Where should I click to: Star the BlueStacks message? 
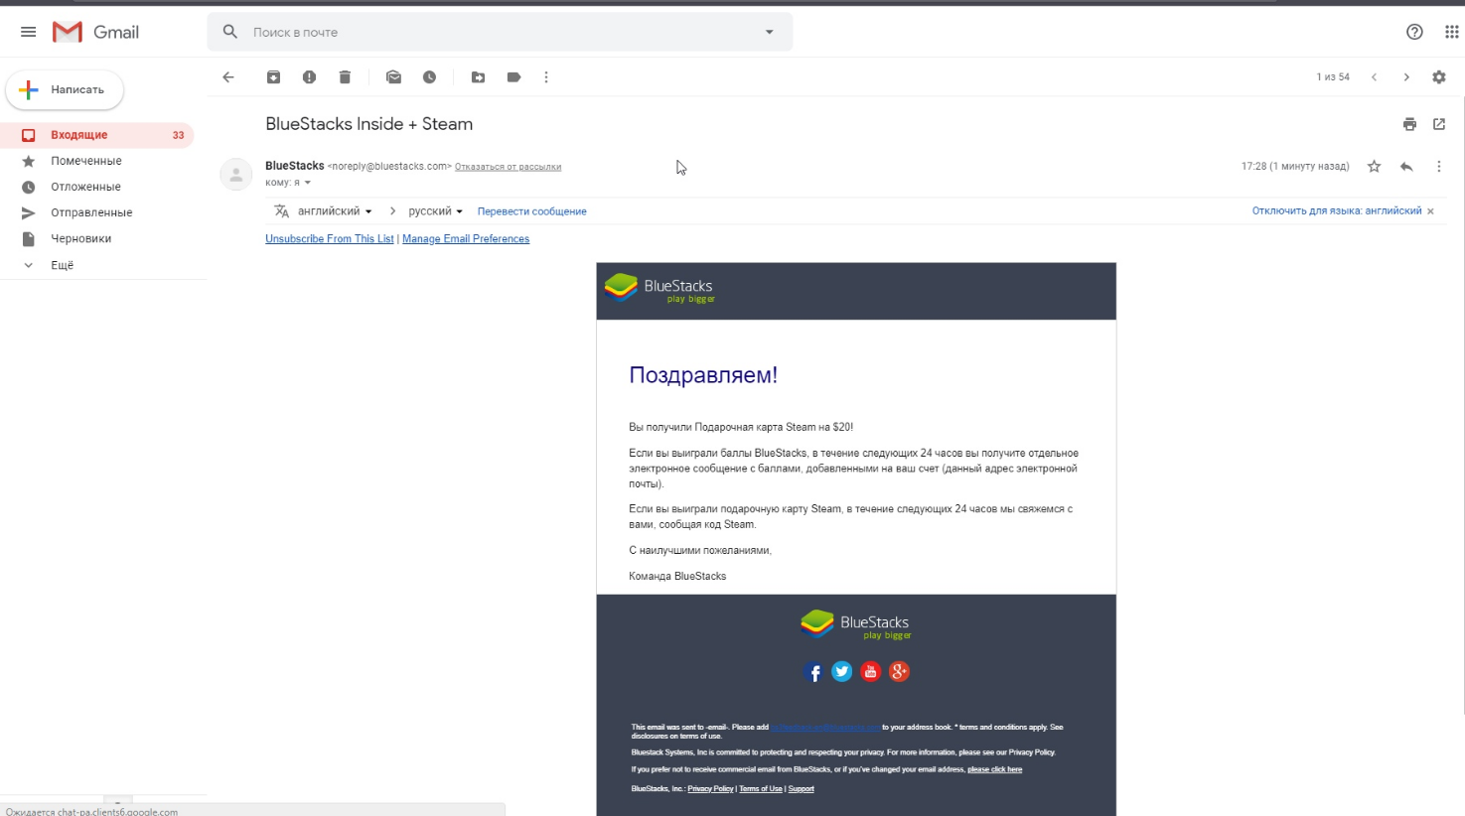[1374, 167]
